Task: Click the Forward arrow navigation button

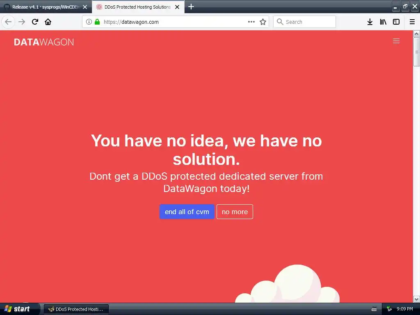Action: [22, 22]
